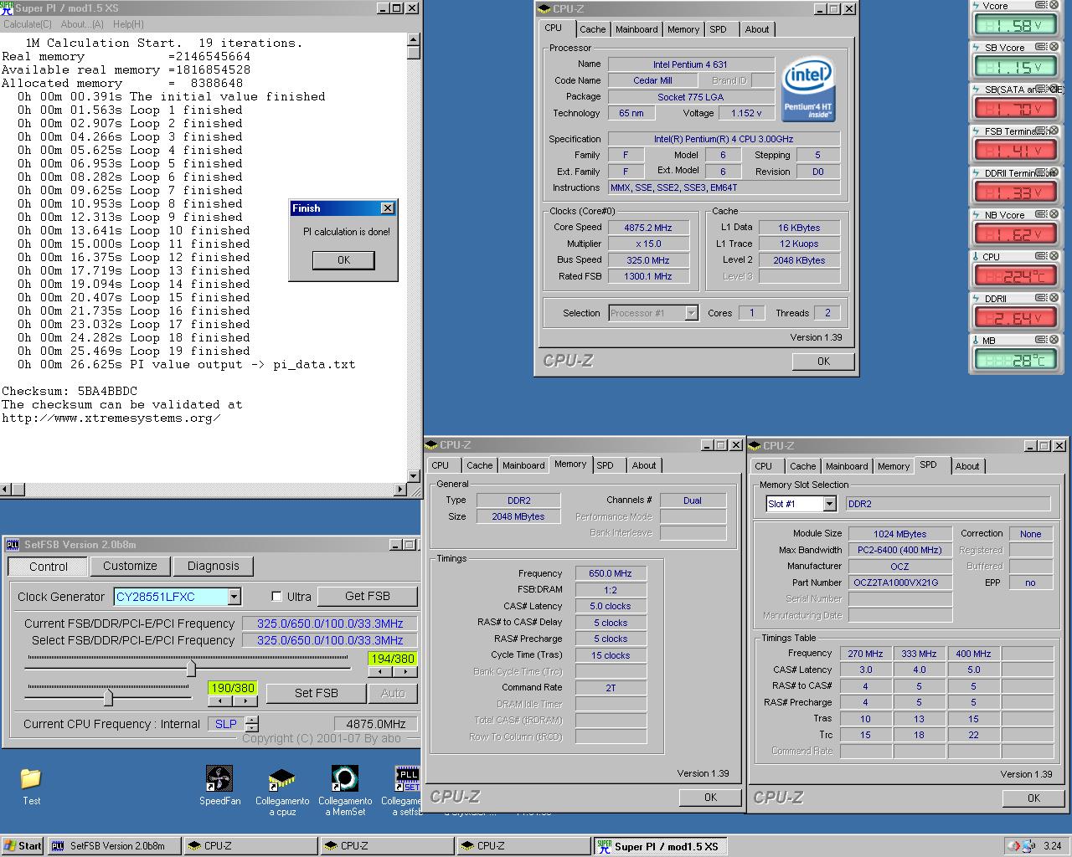1072x857 pixels.
Task: Close the Vcore monitor gadget
Action: pos(1054,5)
